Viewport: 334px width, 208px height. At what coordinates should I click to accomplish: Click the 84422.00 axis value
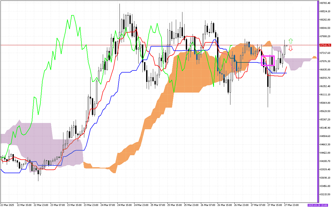[325, 153]
